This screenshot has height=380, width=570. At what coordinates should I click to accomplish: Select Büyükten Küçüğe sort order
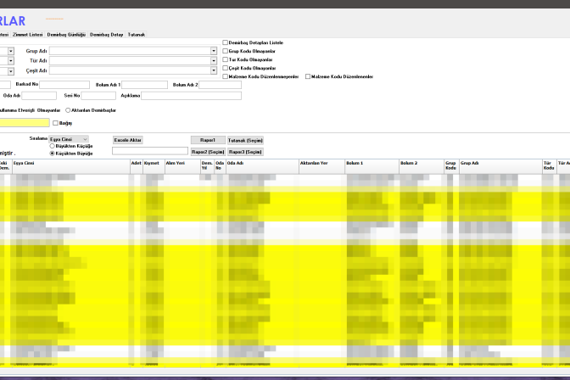click(x=52, y=146)
